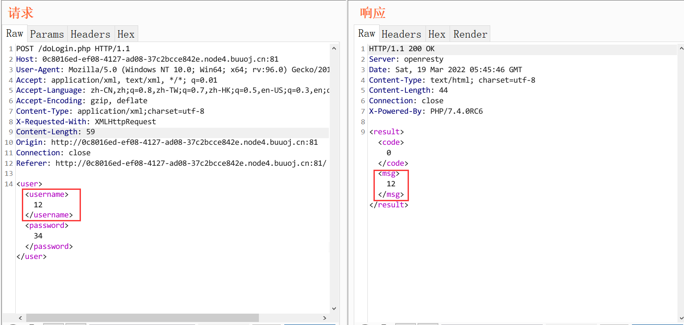Click response pane scroll up arrow
The height and width of the screenshot is (325, 684).
coord(680,48)
